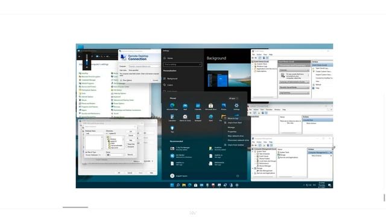Open Mail from Start pinned apps
386x217 pixels.
pyautogui.click(x=185, y=106)
